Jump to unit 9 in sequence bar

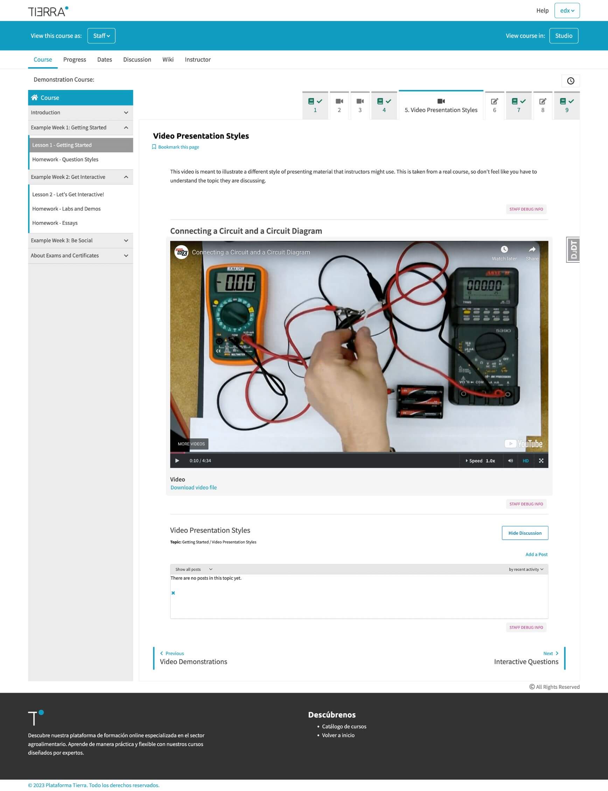[567, 105]
